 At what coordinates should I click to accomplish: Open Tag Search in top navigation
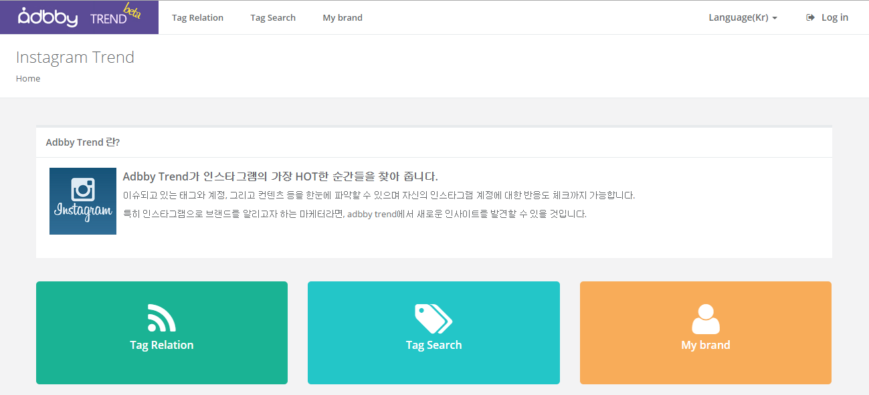coord(273,18)
